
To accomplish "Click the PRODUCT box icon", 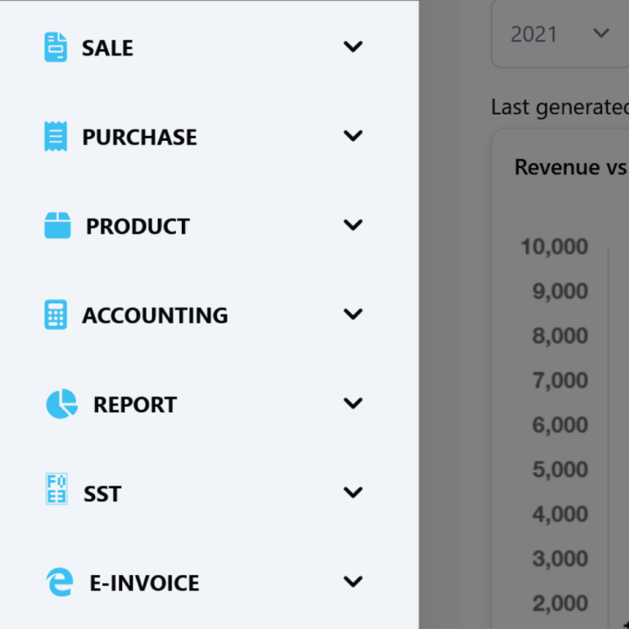I will 57,225.
